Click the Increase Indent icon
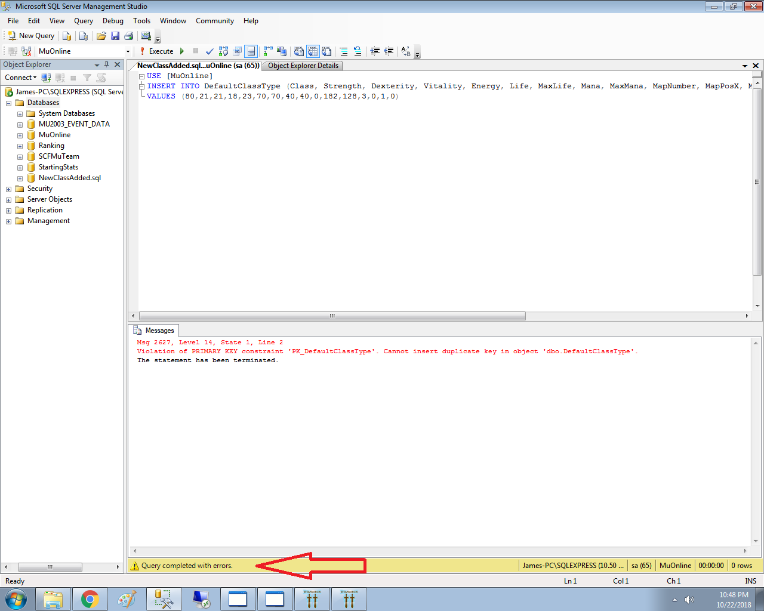 389,51
